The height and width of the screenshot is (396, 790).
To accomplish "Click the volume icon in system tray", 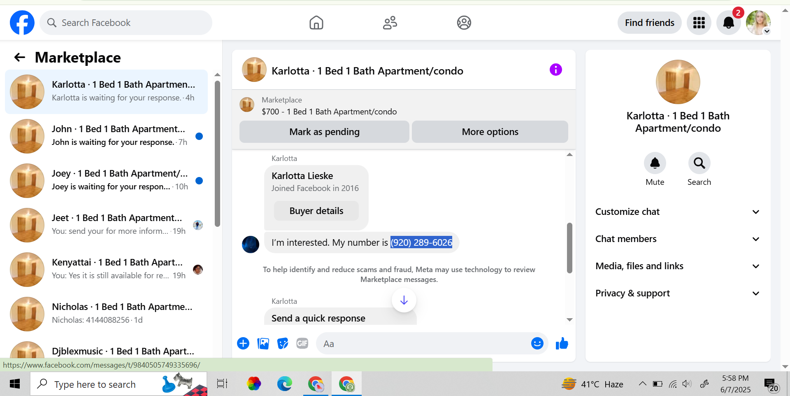I will click(x=687, y=384).
